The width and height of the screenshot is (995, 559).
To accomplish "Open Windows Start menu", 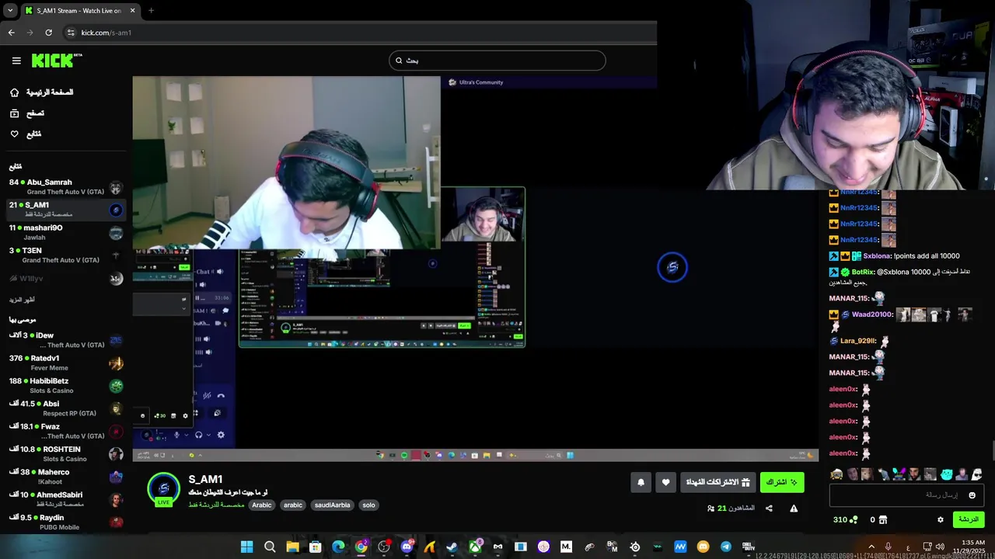I will coord(246,547).
